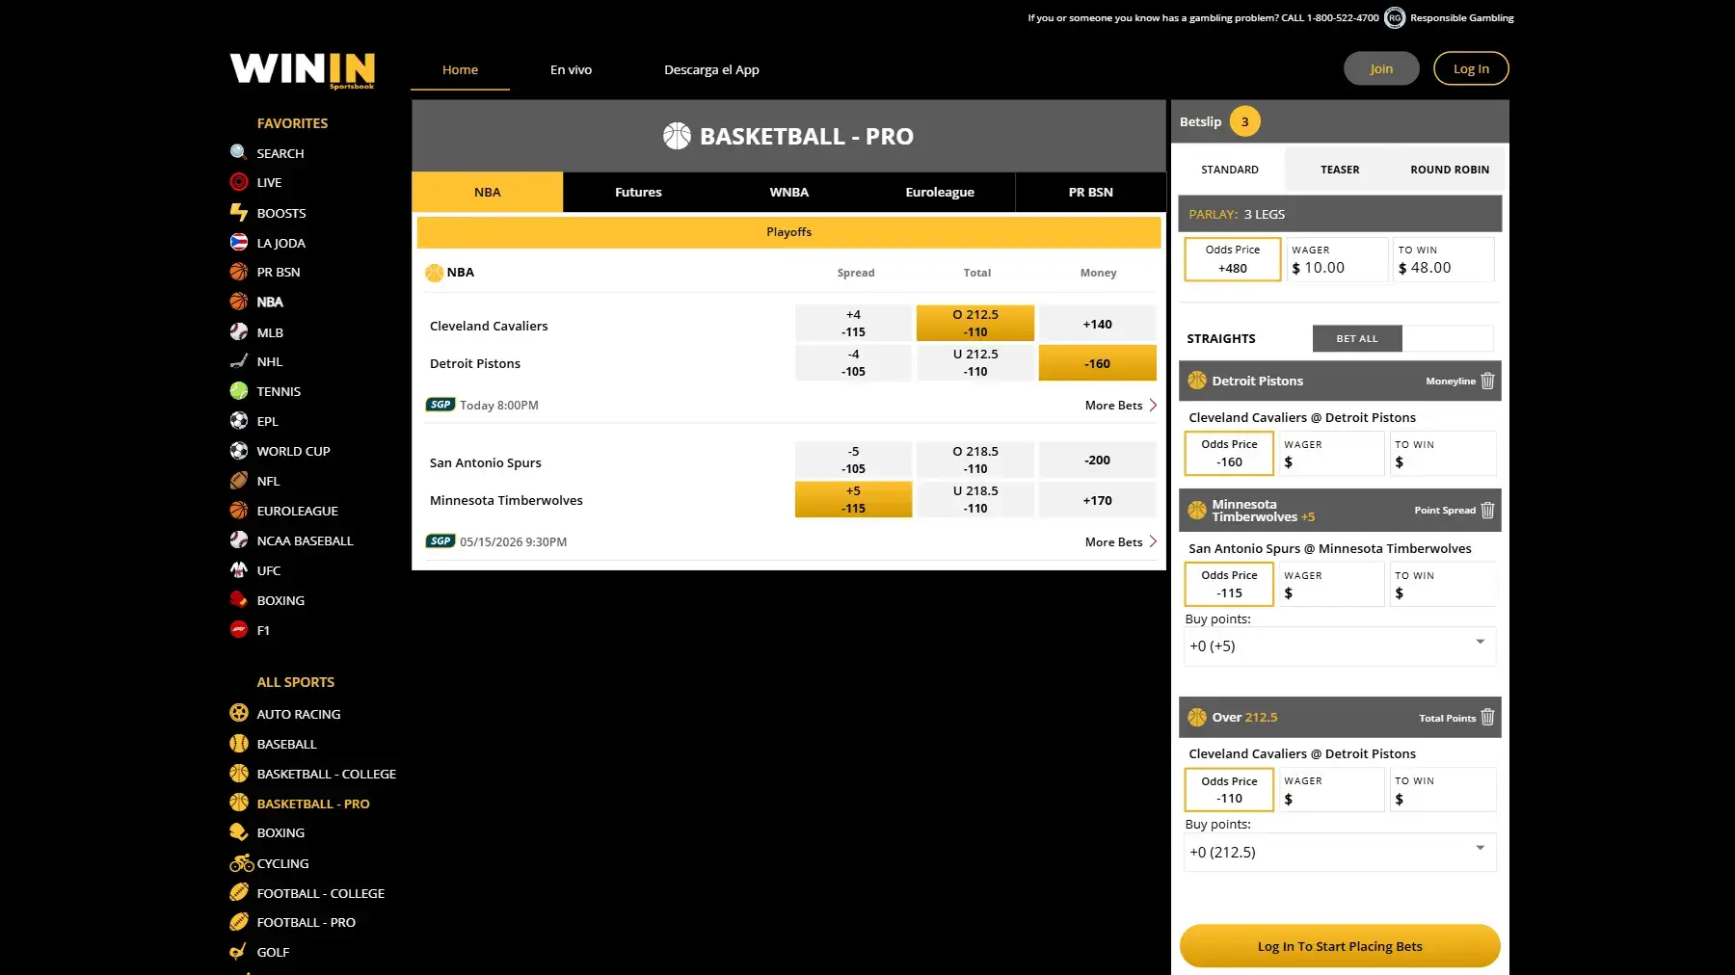Viewport: 1735px width, 975px height.
Task: Toggle Spurs -200 moneyline selection
Action: click(1097, 460)
